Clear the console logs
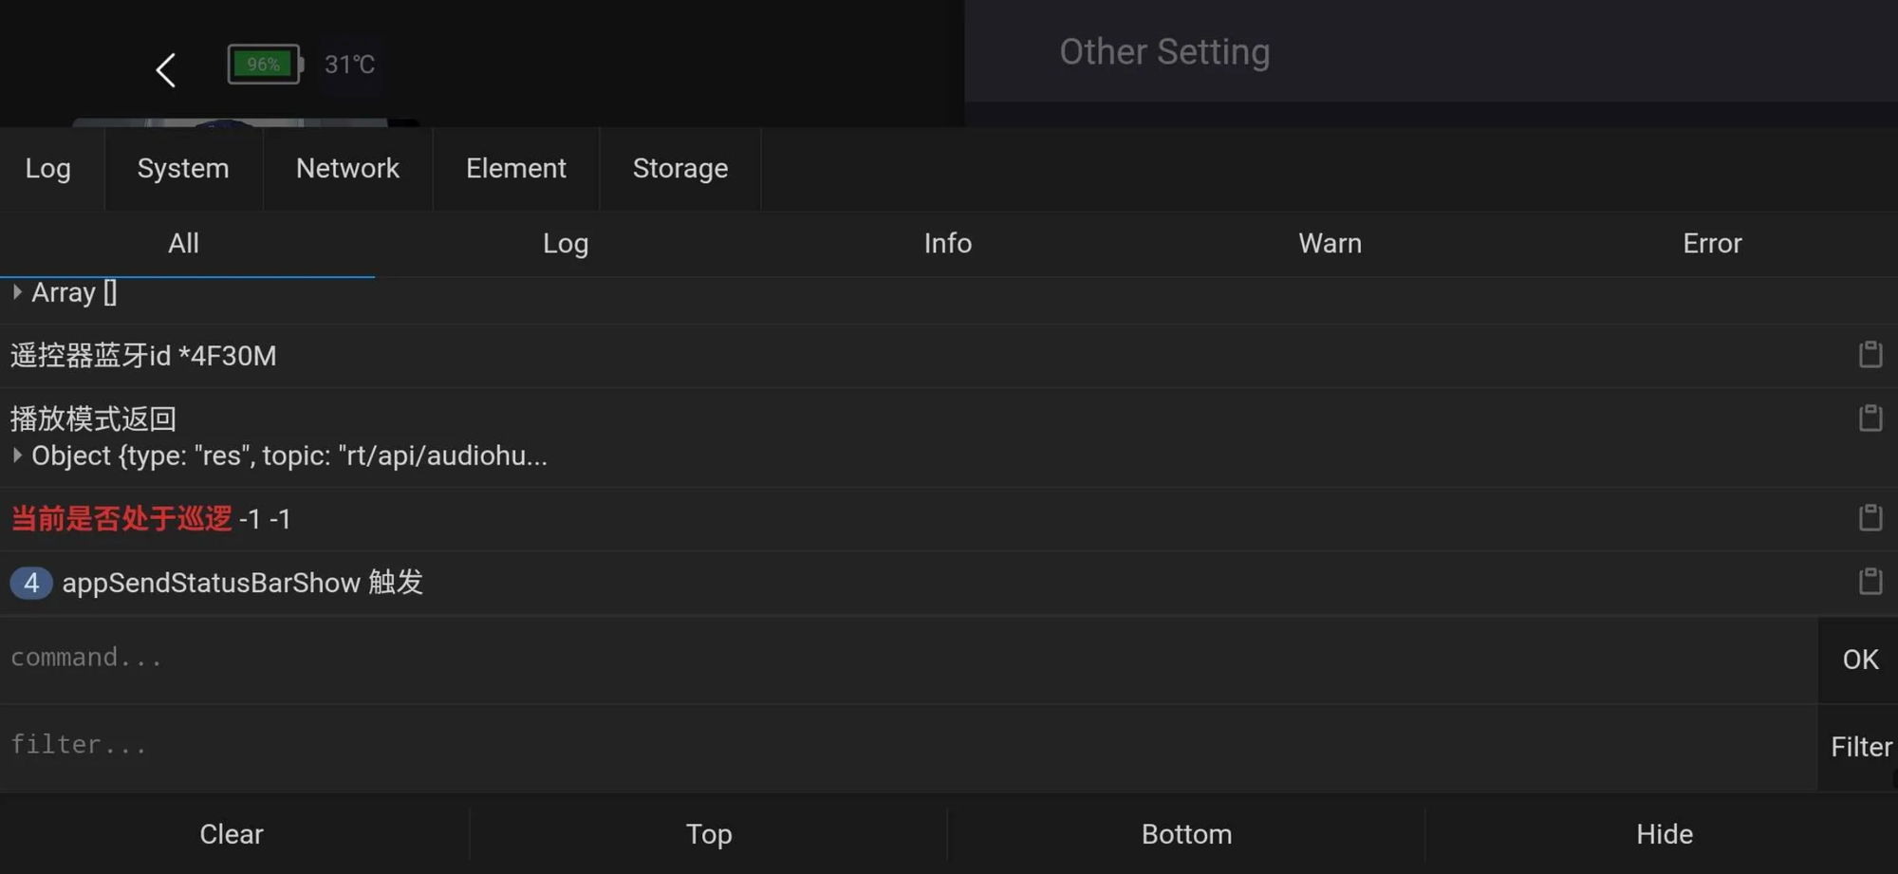1898x874 pixels. [x=232, y=834]
